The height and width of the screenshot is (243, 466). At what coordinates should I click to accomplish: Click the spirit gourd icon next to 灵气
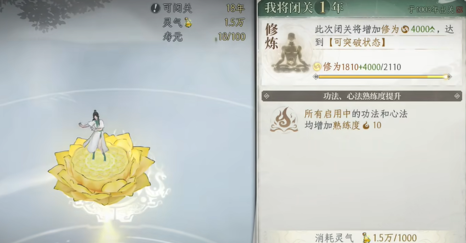188,22
